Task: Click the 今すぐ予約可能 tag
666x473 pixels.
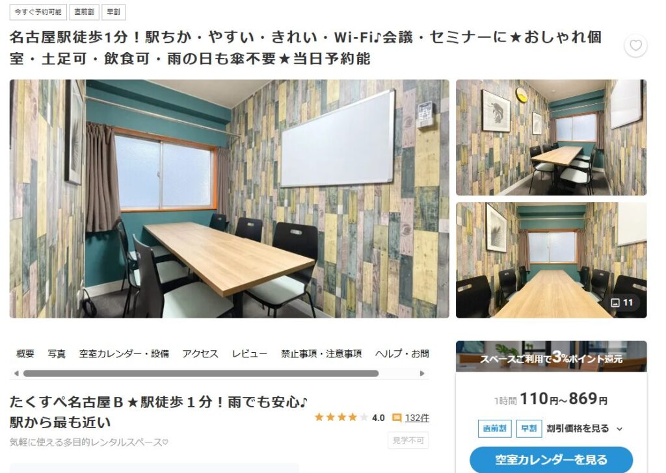Action: tap(38, 12)
